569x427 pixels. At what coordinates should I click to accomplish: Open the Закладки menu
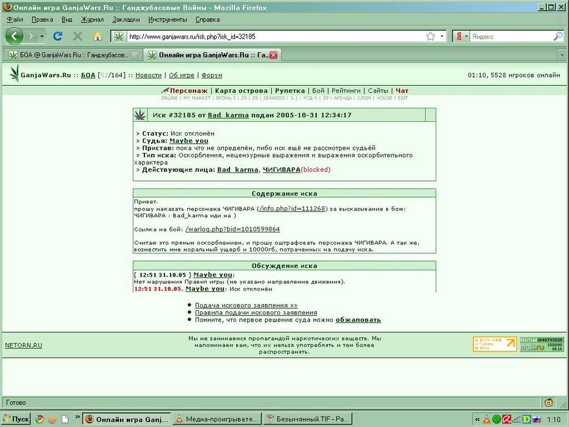coord(126,20)
